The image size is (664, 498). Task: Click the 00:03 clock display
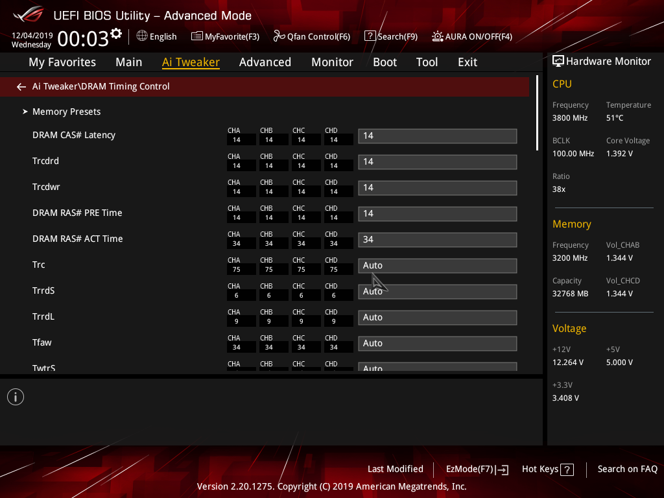click(x=83, y=39)
